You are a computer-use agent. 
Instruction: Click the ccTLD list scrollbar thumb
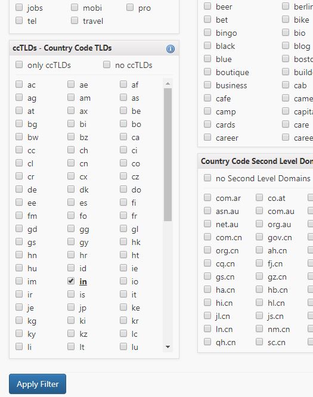168,155
